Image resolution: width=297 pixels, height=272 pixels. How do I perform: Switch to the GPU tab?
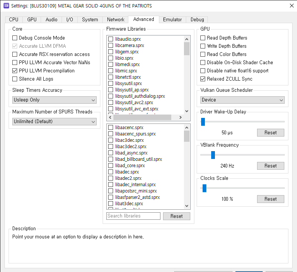32,19
